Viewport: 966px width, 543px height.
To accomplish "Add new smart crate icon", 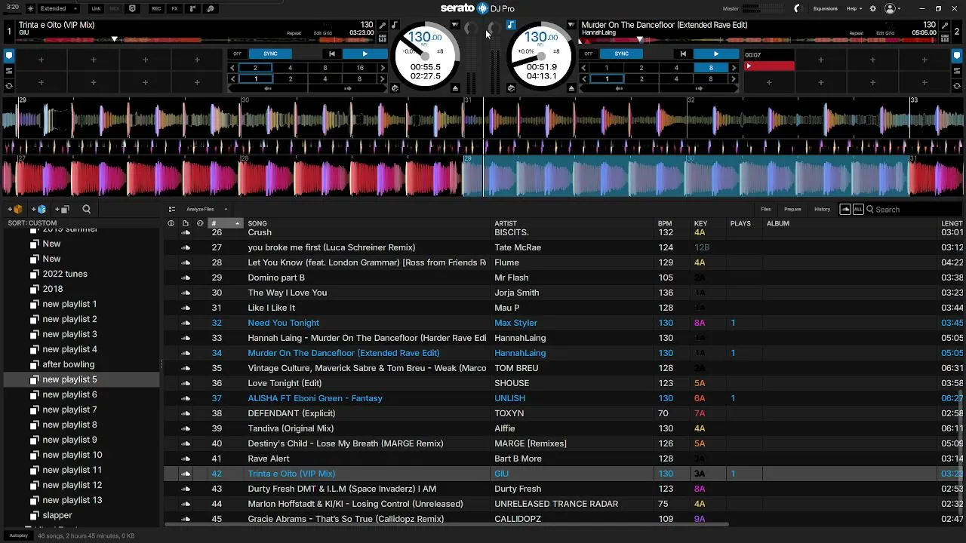I will [38, 209].
